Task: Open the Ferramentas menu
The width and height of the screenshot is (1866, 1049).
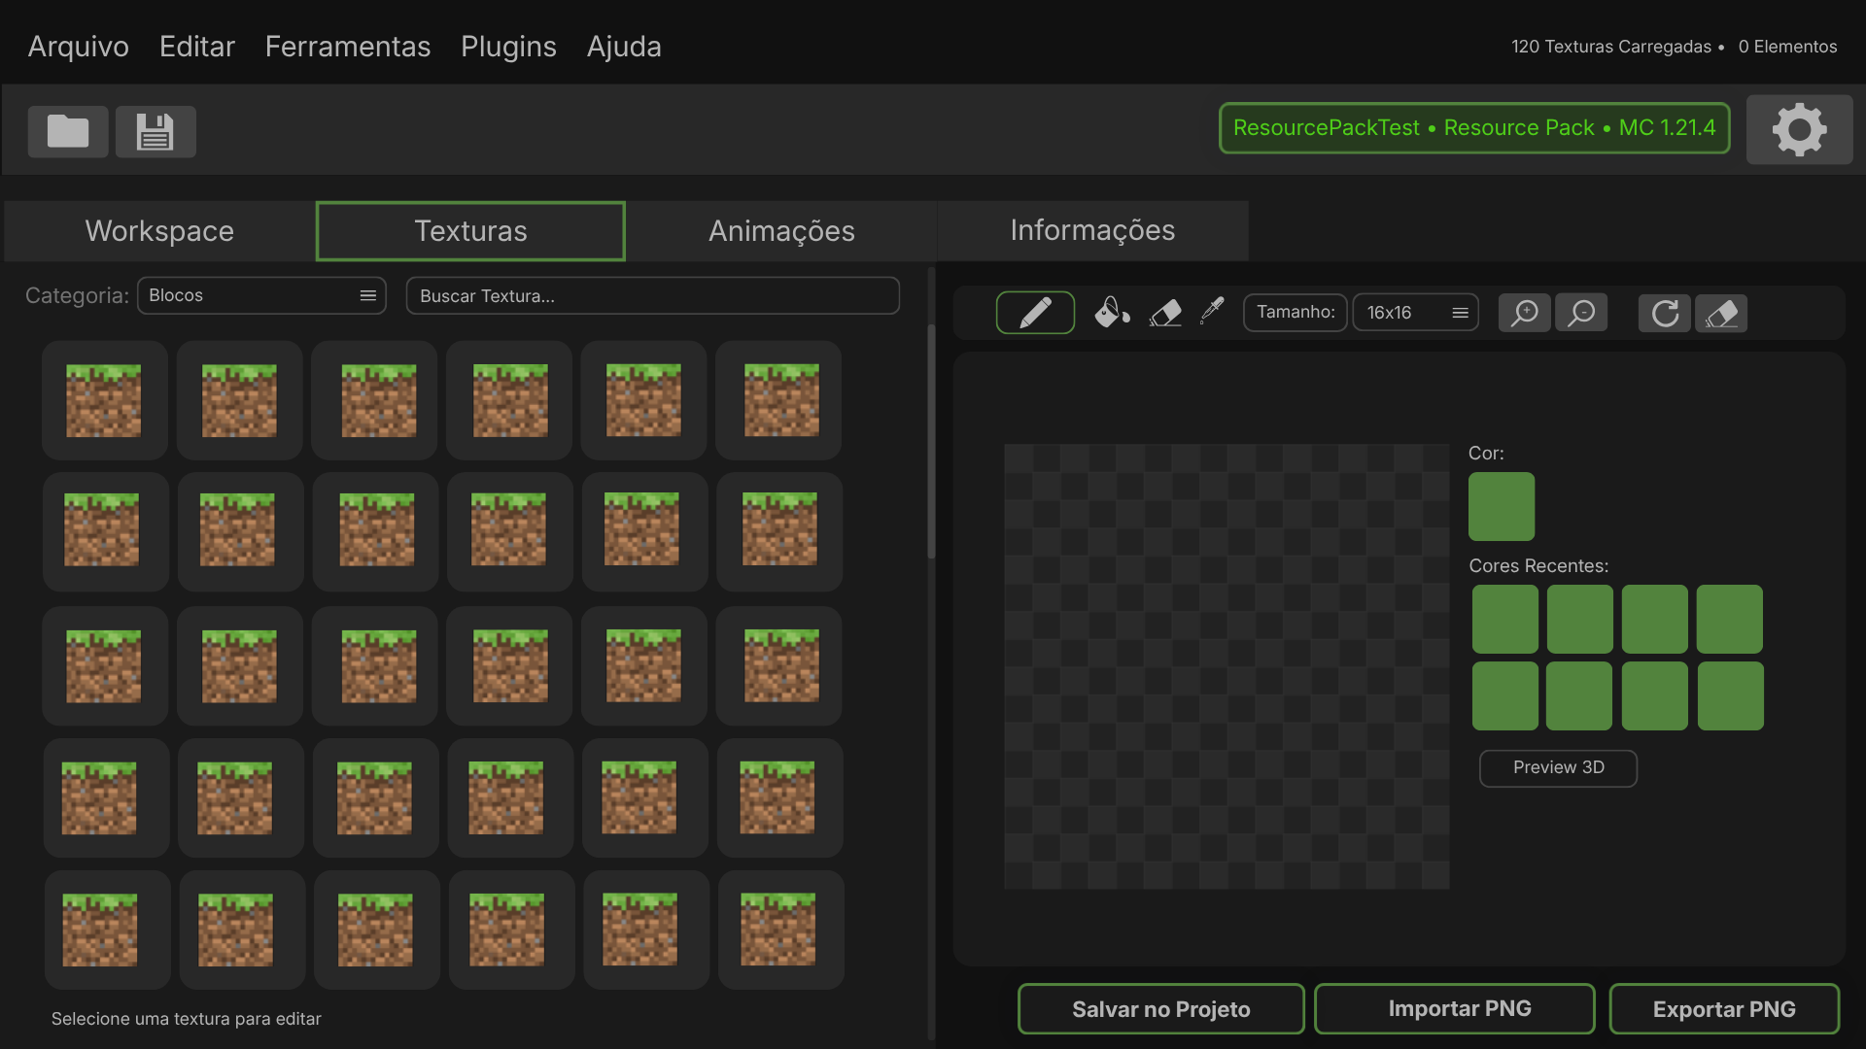Action: click(347, 46)
